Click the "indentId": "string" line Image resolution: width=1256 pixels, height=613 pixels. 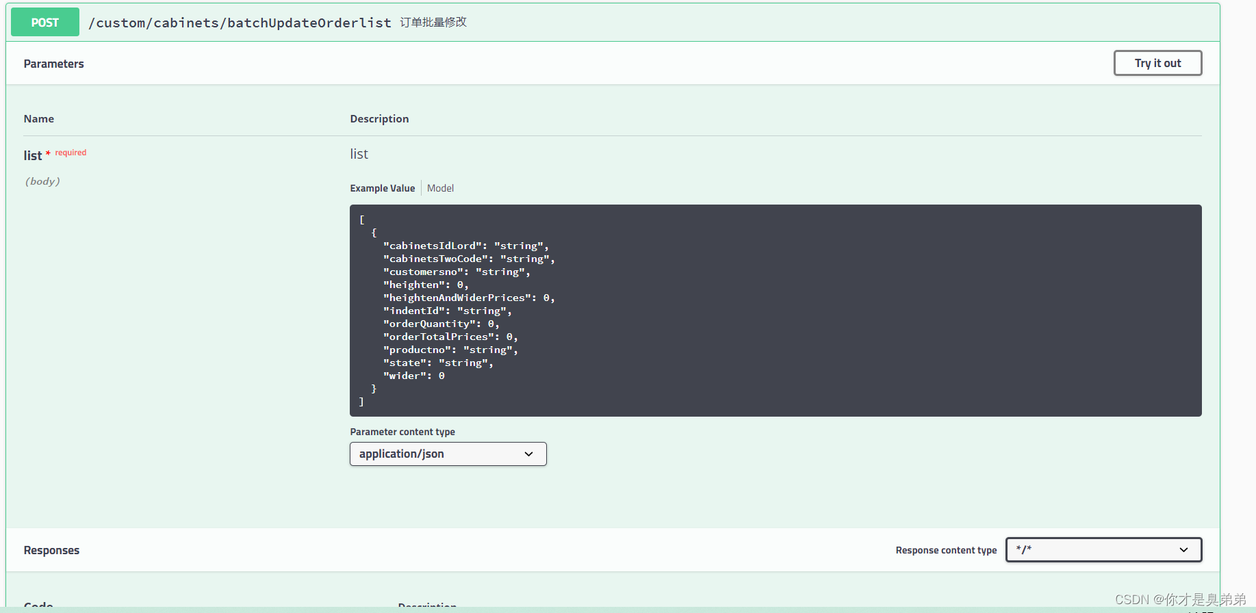click(x=448, y=311)
